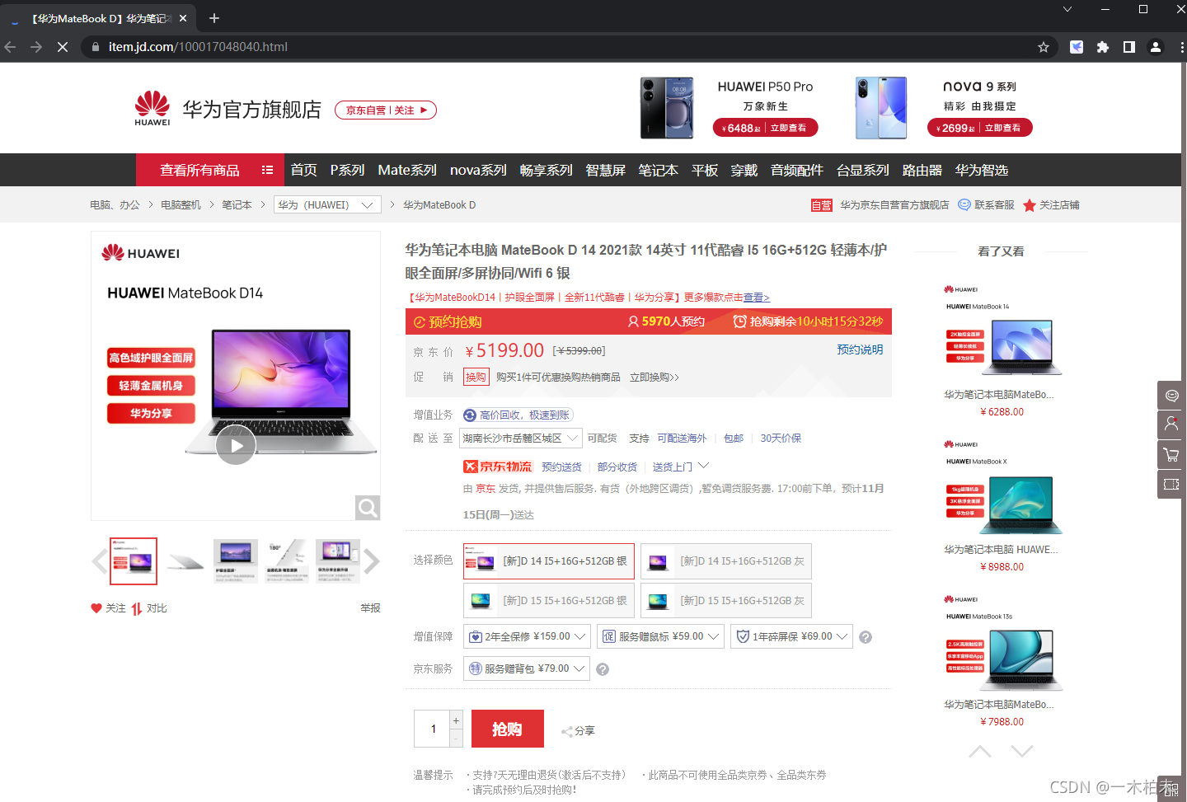Open the floating user account icon
Viewport: 1187px width, 802px height.
click(x=1171, y=424)
